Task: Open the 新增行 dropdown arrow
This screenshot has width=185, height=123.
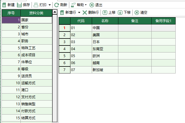Action: pyautogui.click(x=79, y=13)
